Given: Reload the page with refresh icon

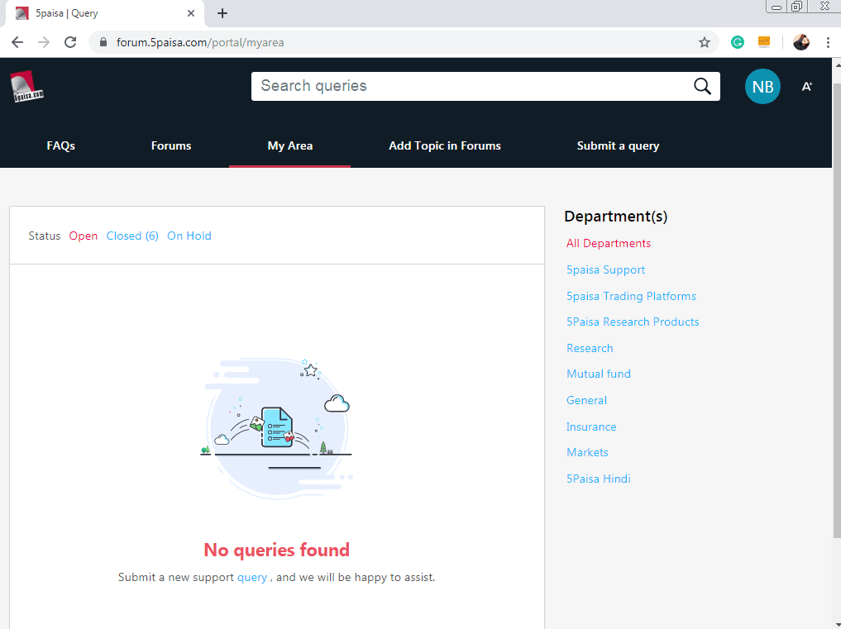Looking at the screenshot, I should 70,42.
